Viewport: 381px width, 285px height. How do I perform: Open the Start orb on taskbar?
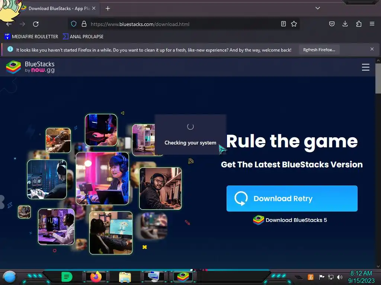point(9,277)
